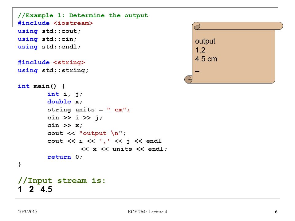
Task: Click the "int main() {" line
Action: tap(41, 86)
